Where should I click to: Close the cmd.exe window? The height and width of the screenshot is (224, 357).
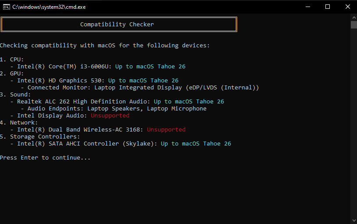coord(347,7)
